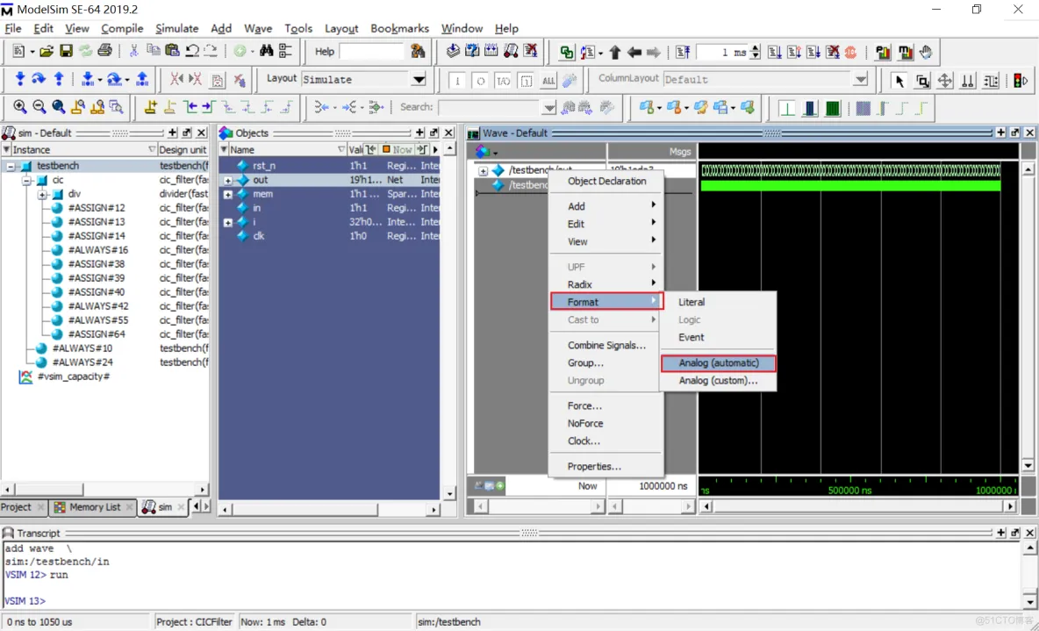This screenshot has height=631, width=1039.
Task: Click the Print icon in the toolbar
Action: coord(104,52)
